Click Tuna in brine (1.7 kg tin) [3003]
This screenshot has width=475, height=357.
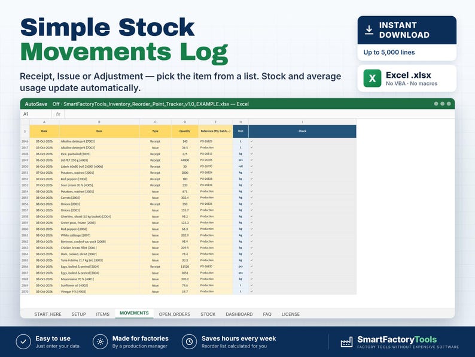(x=99, y=260)
